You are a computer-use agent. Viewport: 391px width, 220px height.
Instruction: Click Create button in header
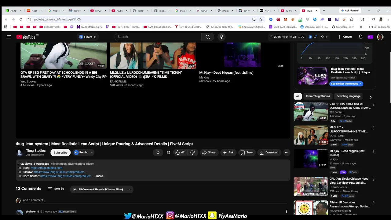345,37
